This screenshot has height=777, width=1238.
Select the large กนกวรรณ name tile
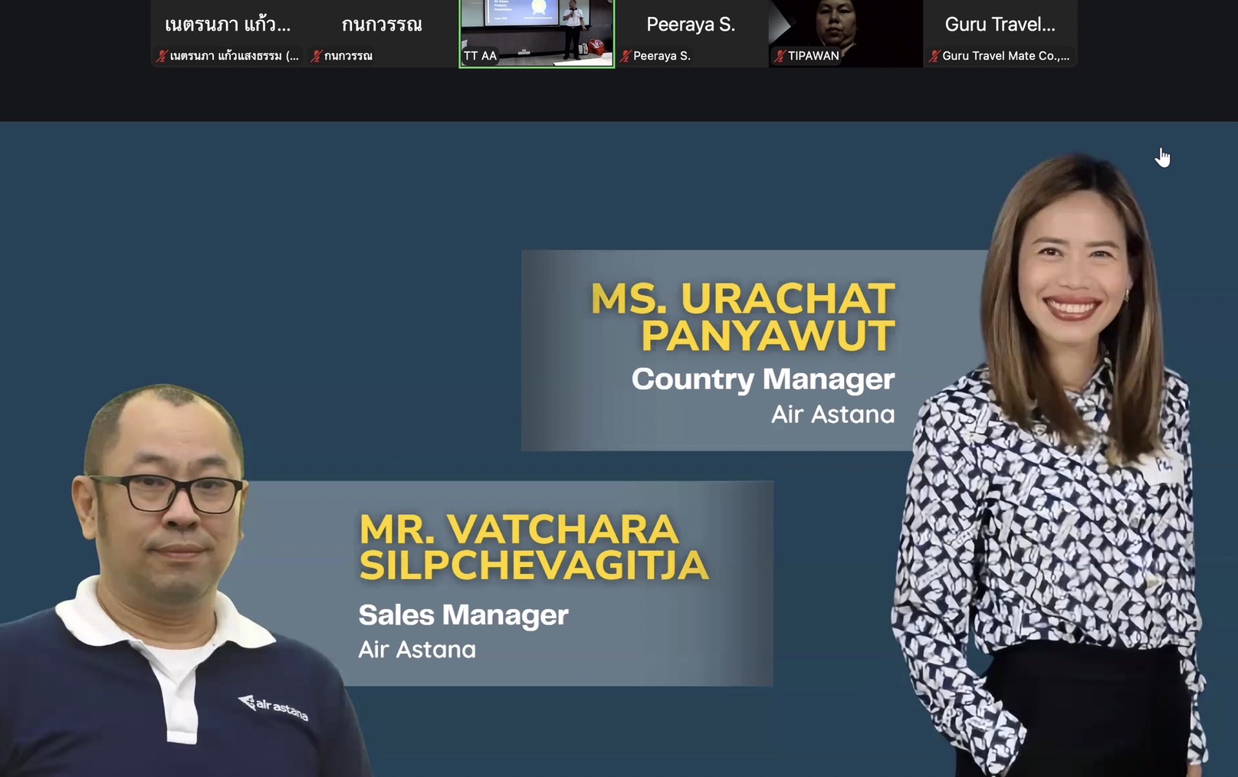point(382,33)
